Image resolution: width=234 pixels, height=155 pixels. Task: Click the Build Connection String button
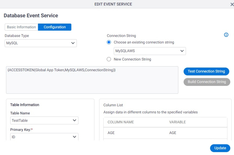pos(207,82)
